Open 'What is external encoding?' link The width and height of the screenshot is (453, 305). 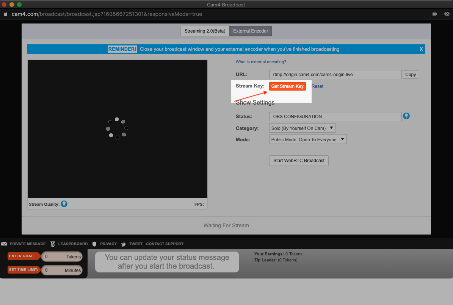point(261,62)
